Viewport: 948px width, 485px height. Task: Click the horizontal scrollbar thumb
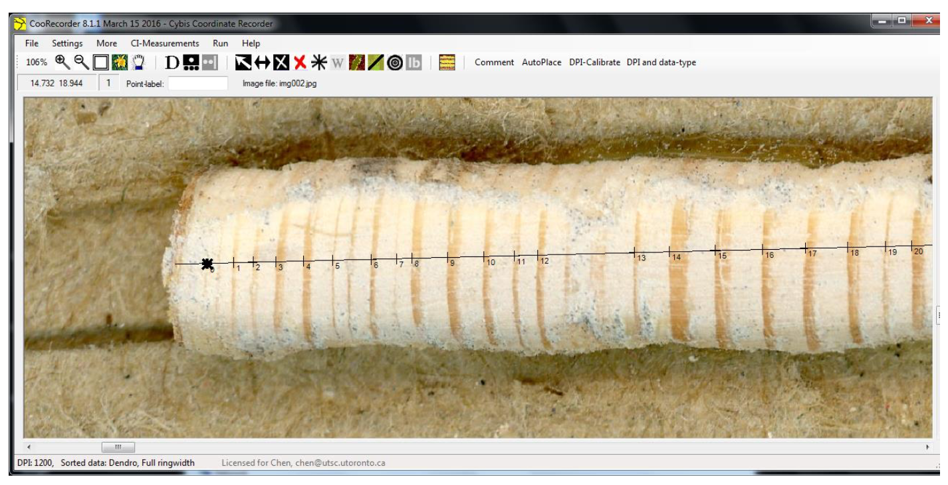(118, 447)
